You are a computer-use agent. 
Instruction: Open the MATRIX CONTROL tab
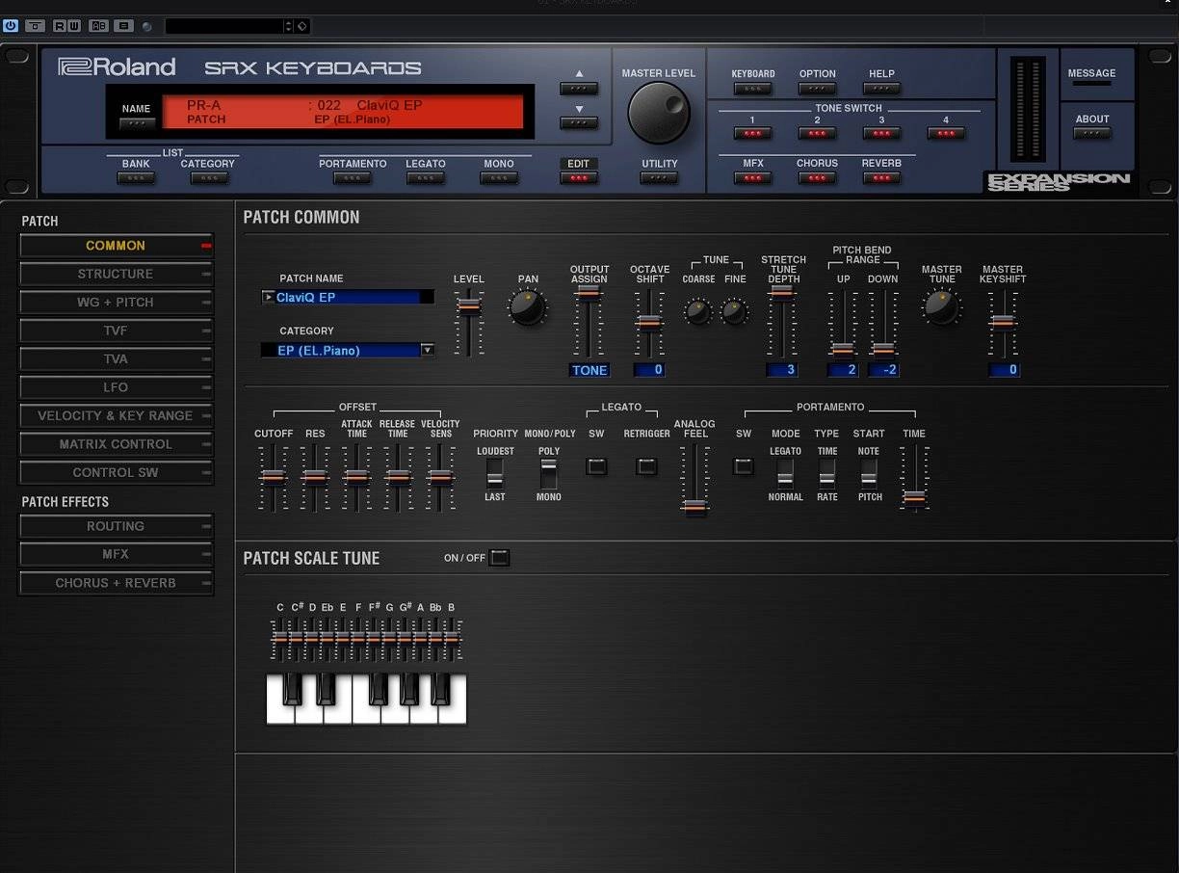116,444
